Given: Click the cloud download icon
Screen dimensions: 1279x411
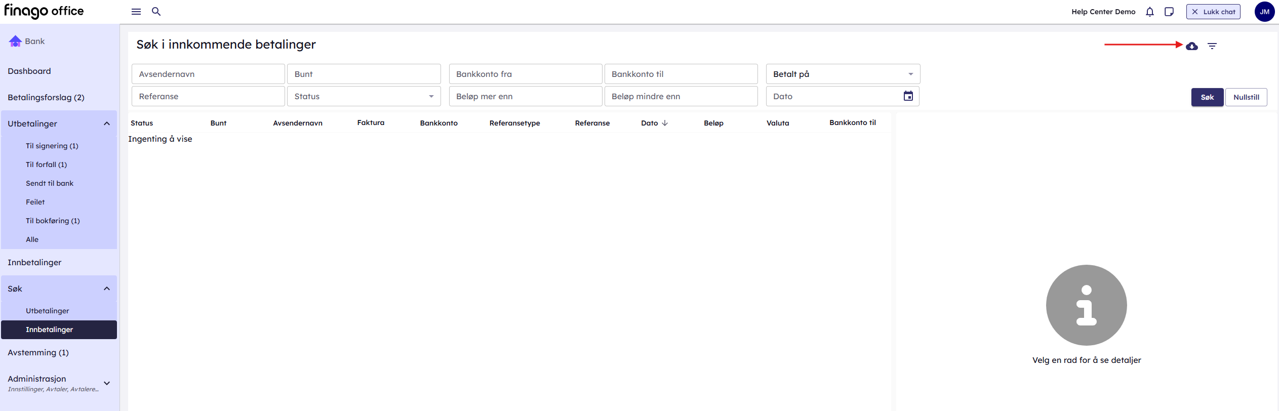Looking at the screenshot, I should pyautogui.click(x=1191, y=46).
